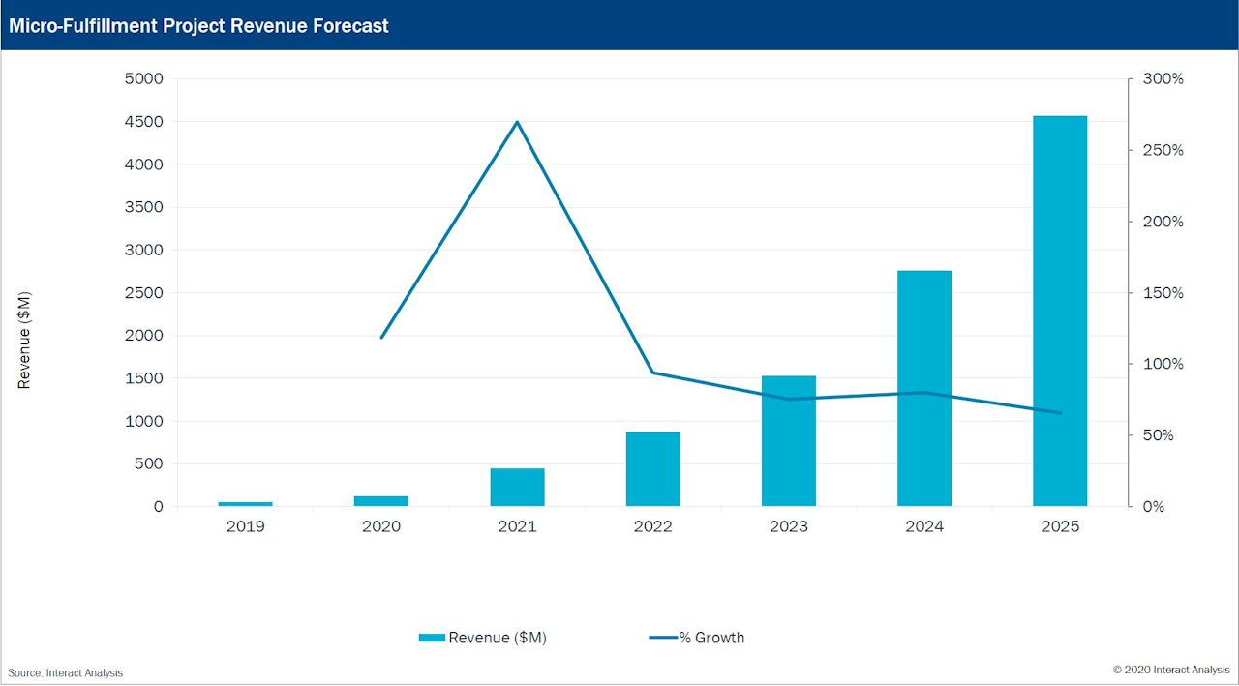Select the % Growth legend label text

(x=711, y=638)
